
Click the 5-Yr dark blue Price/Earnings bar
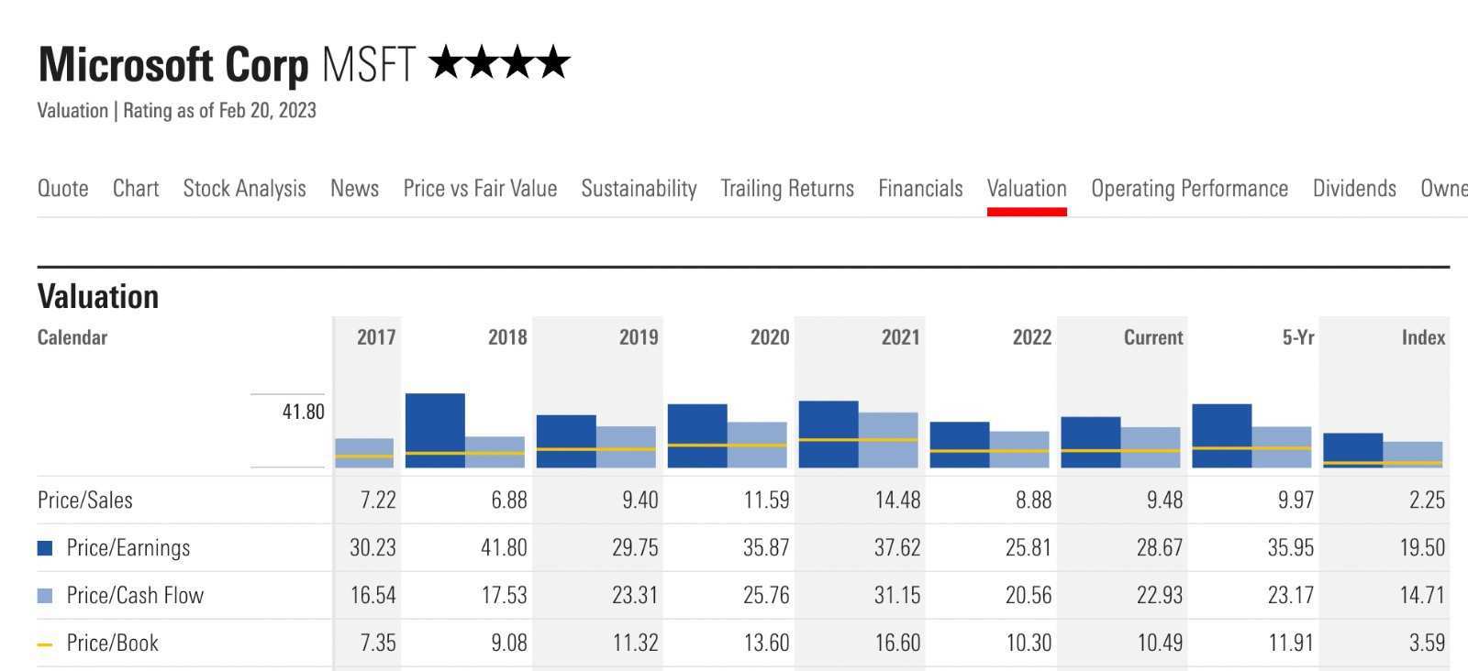pyautogui.click(x=1222, y=435)
